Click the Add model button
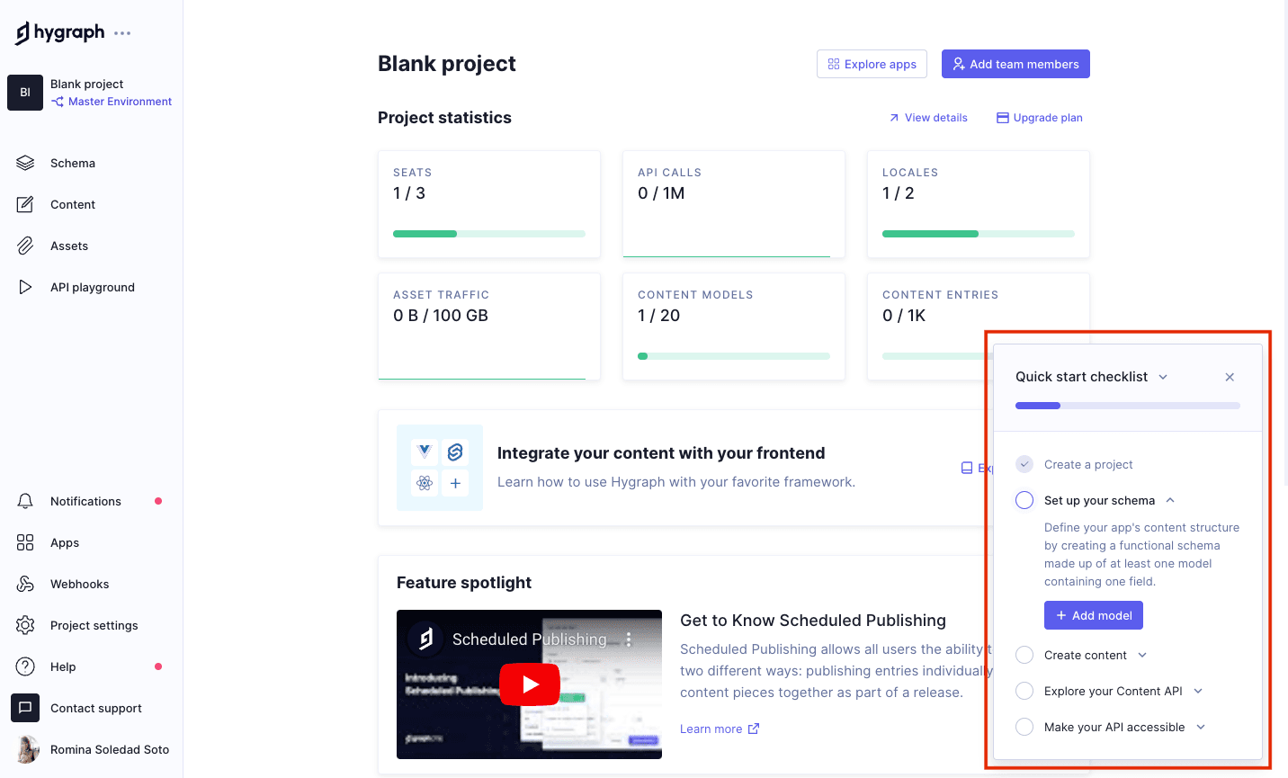The height and width of the screenshot is (778, 1288). (1093, 615)
